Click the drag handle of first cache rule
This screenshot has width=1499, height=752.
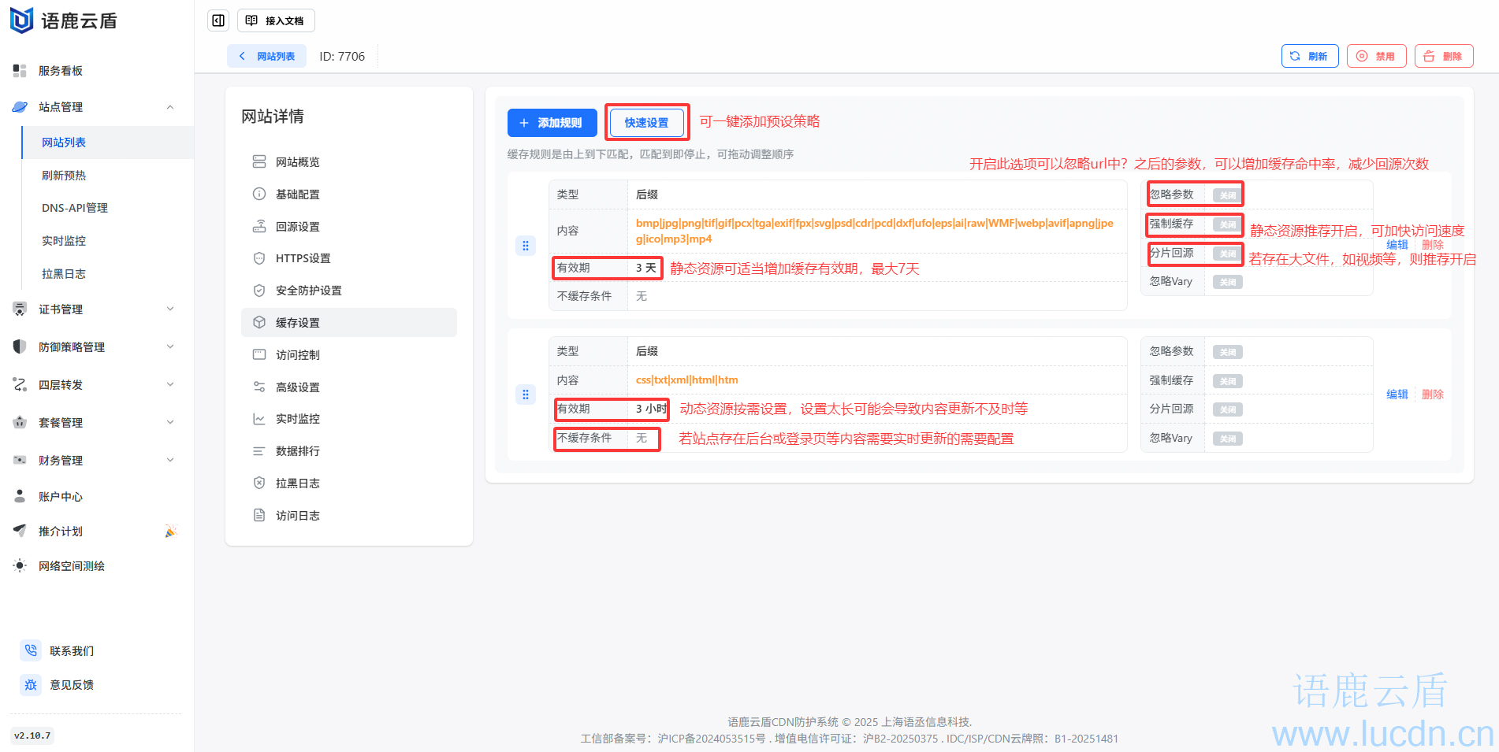(x=526, y=246)
